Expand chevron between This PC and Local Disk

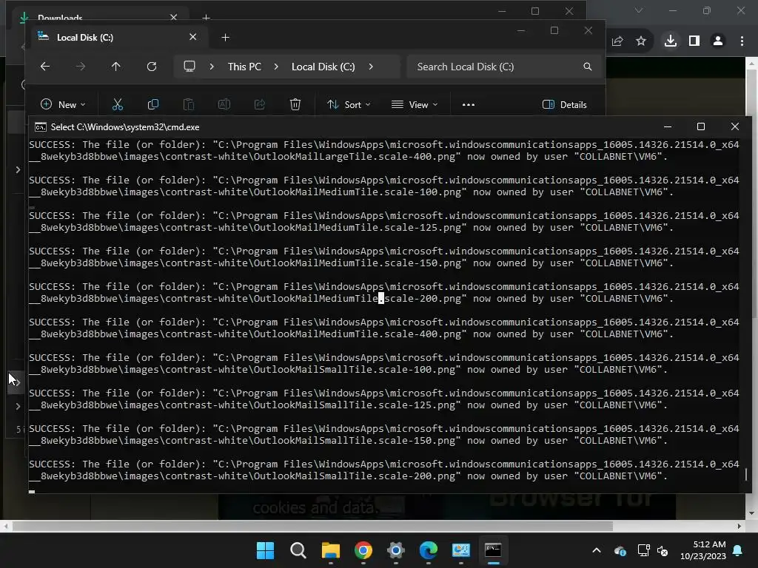tap(276, 67)
